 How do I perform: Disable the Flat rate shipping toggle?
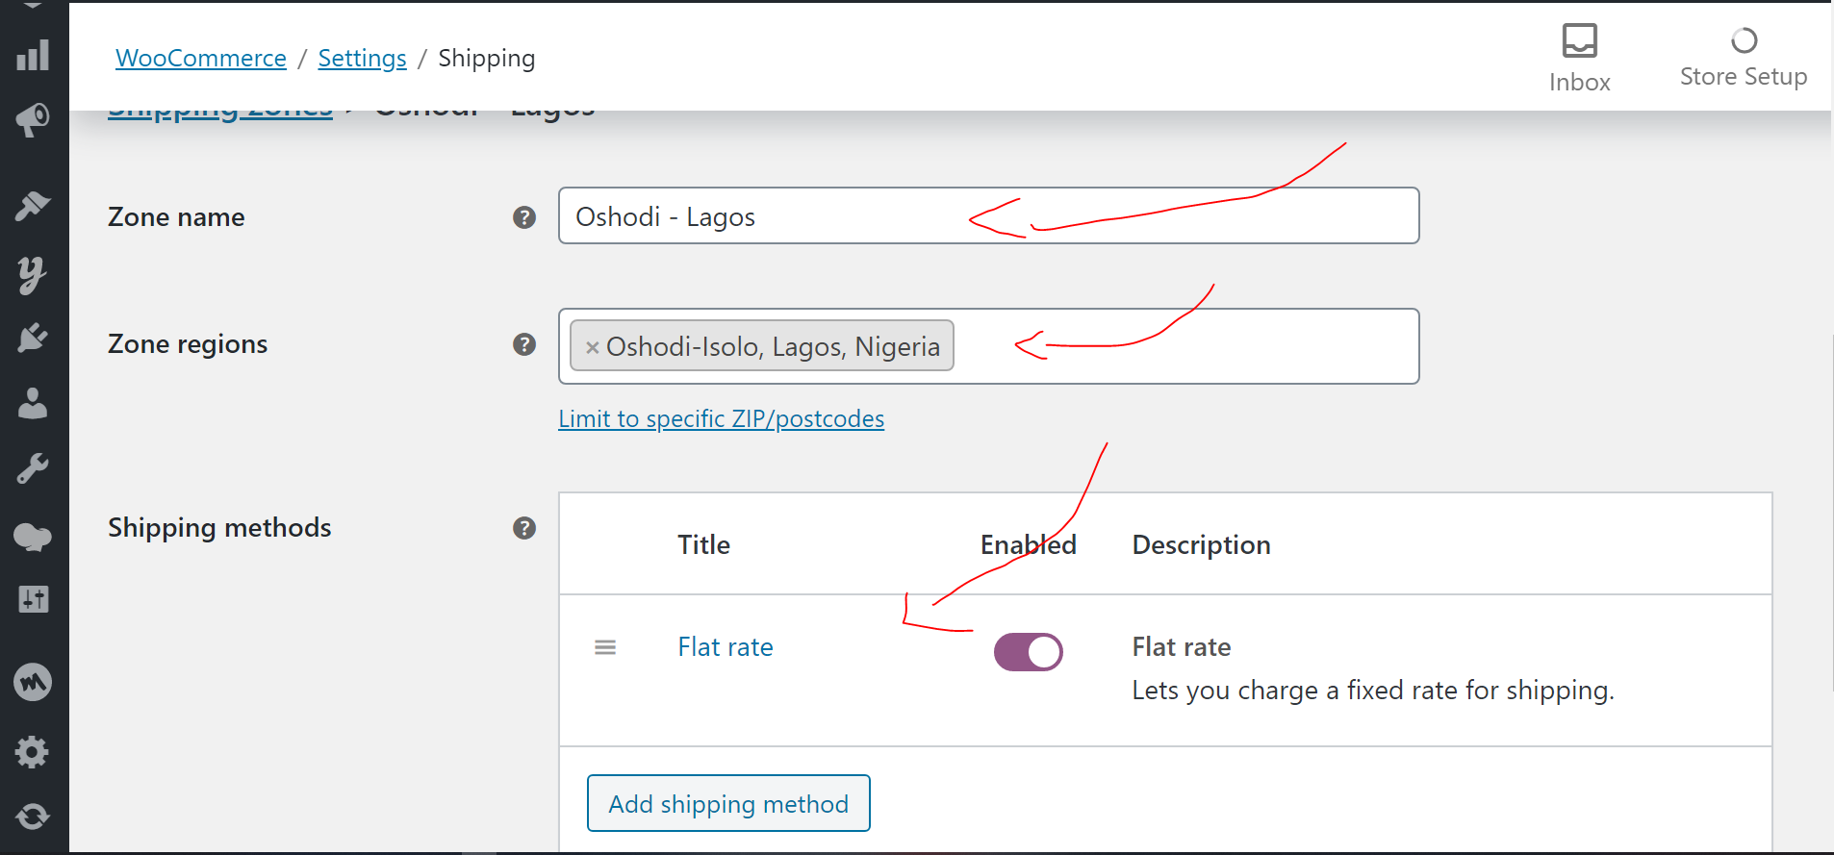1028,652
